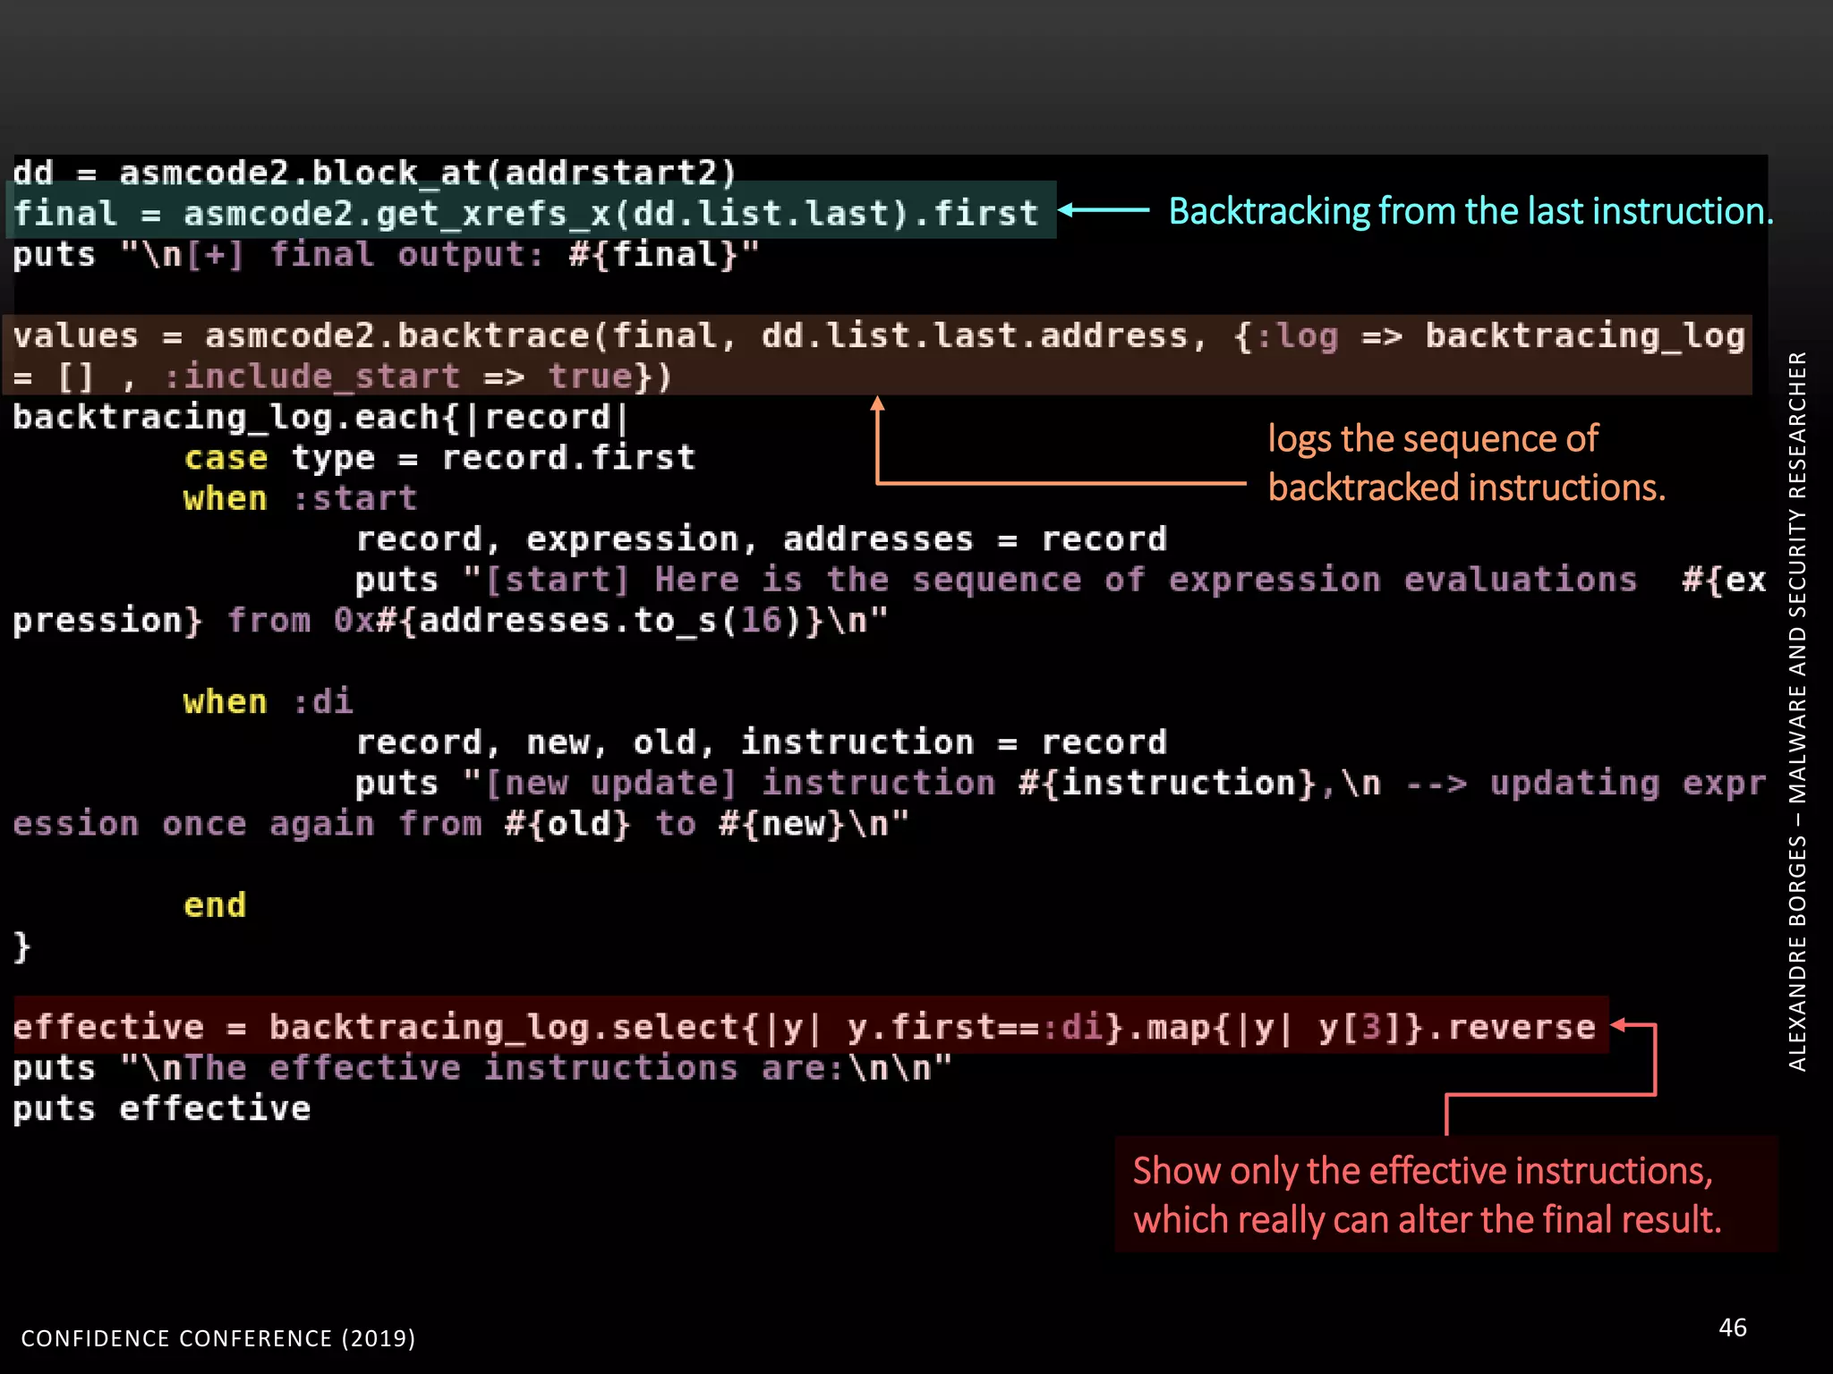Click 'record, expression, addresses = record' line

click(762, 539)
